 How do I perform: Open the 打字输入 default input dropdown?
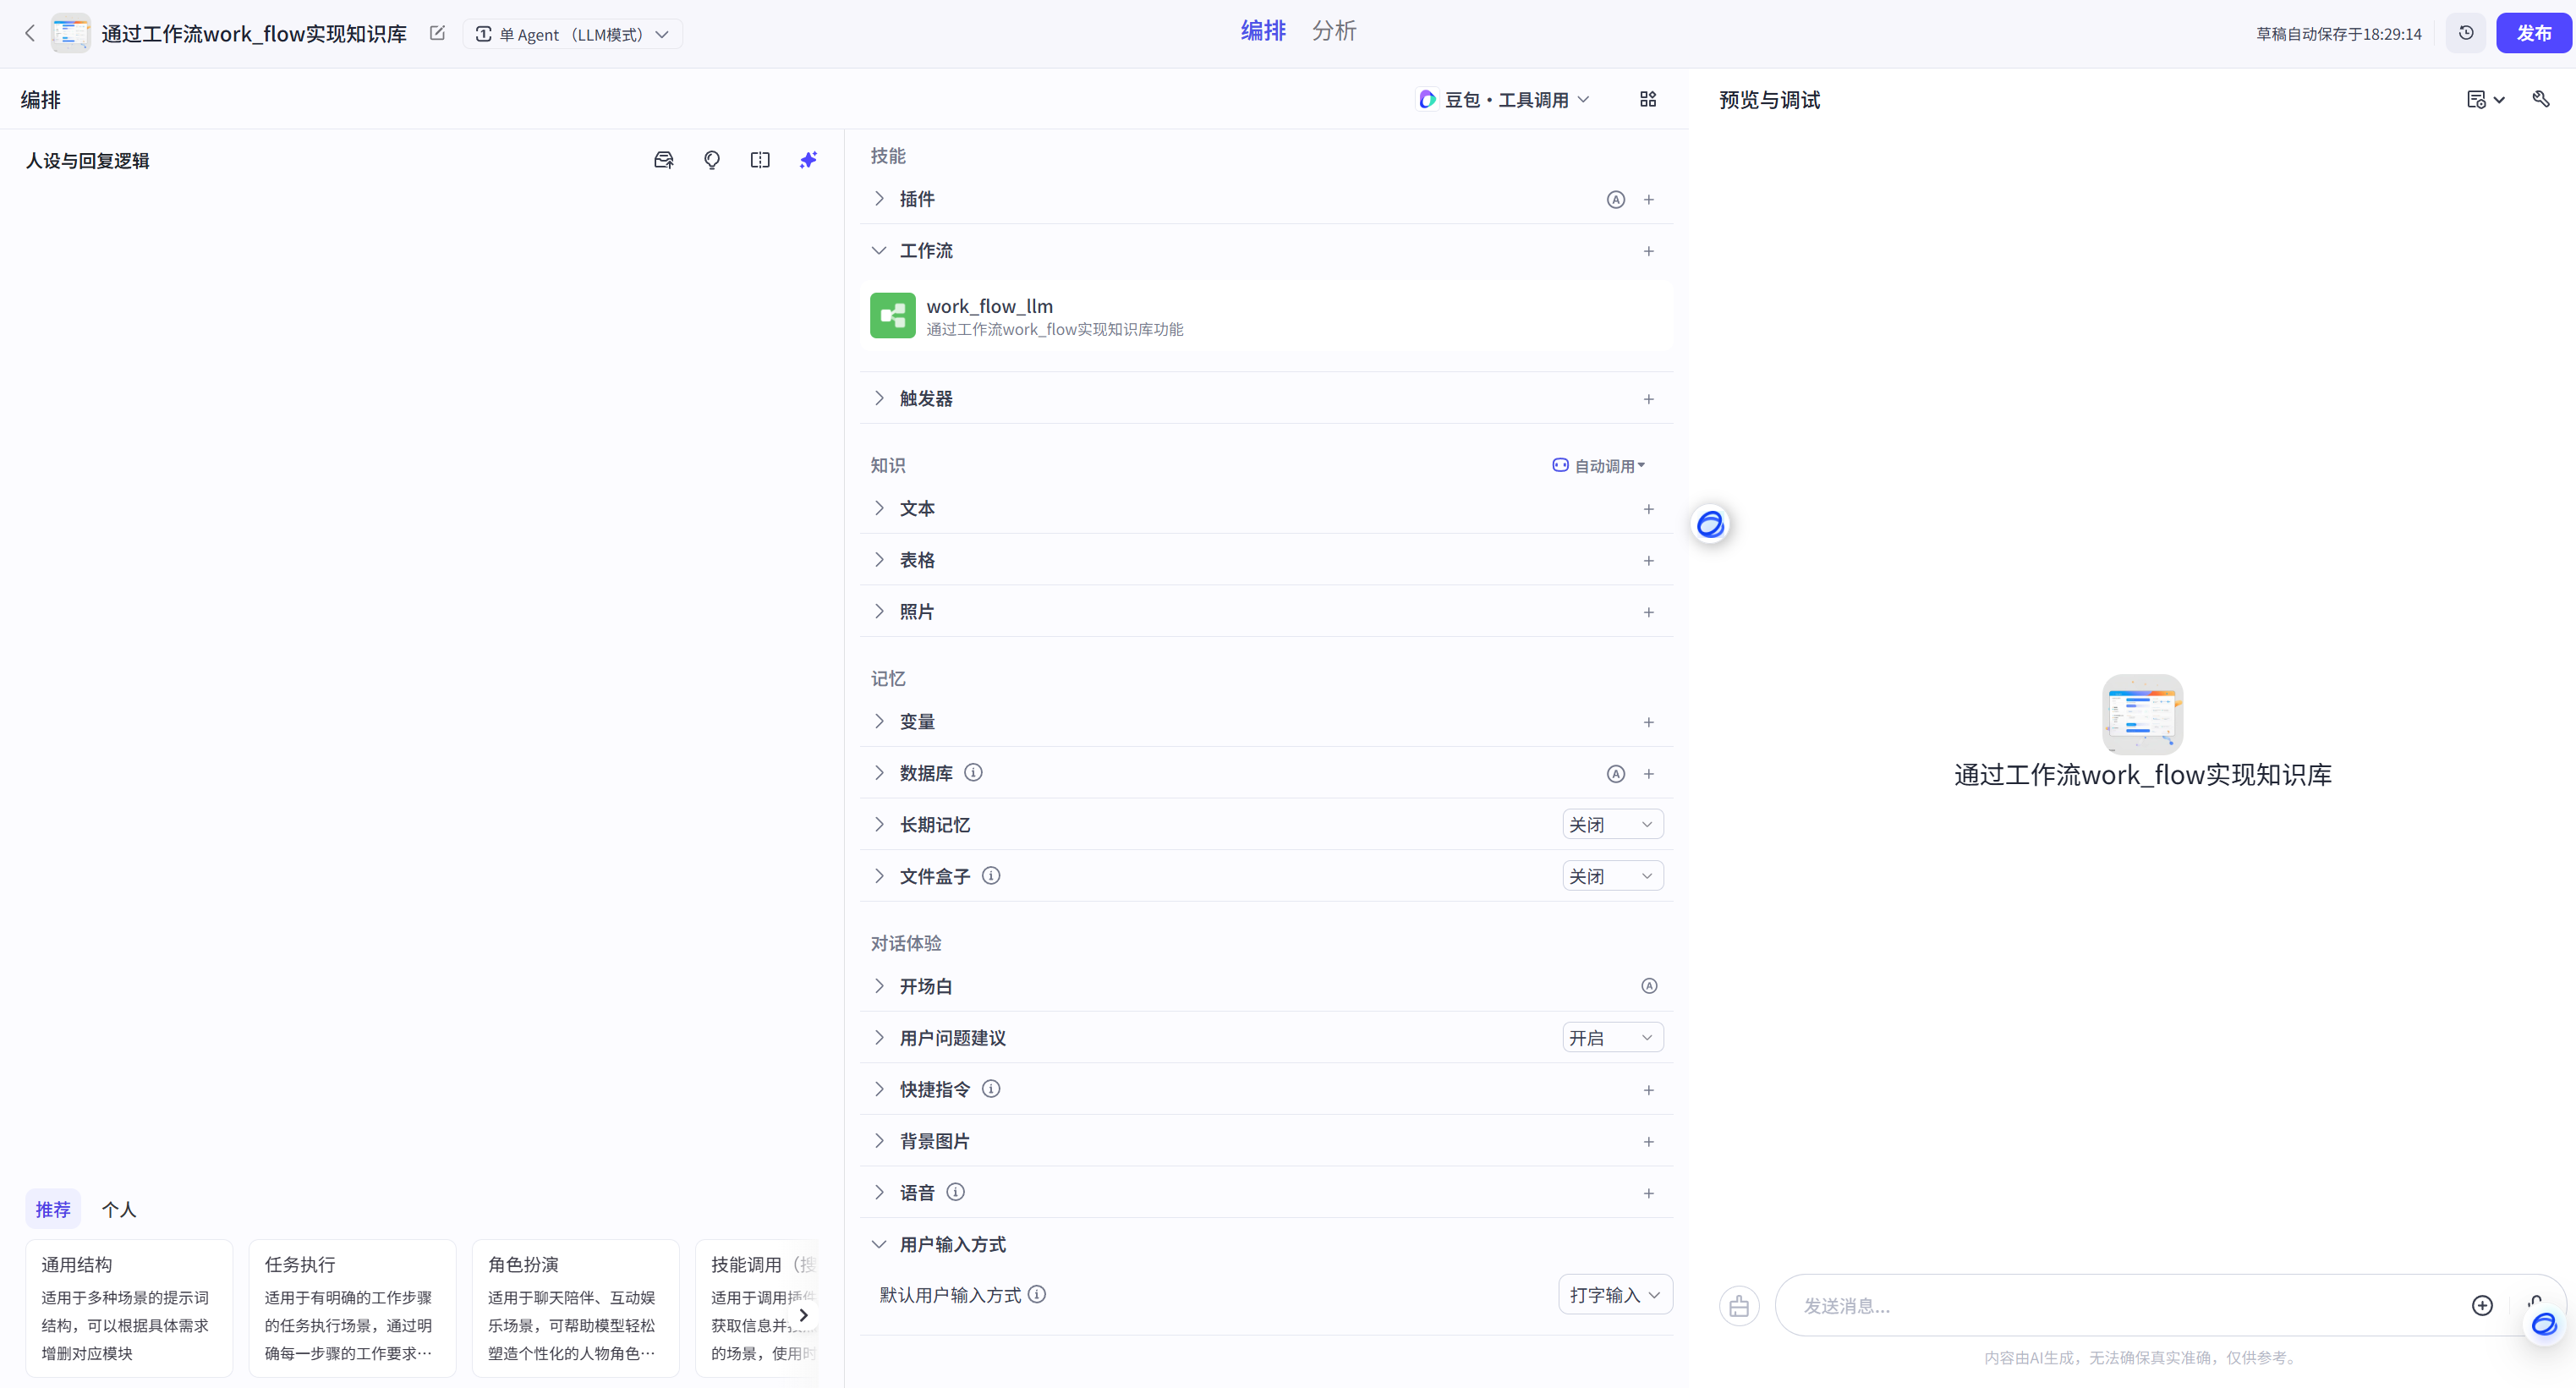[x=1614, y=1295]
